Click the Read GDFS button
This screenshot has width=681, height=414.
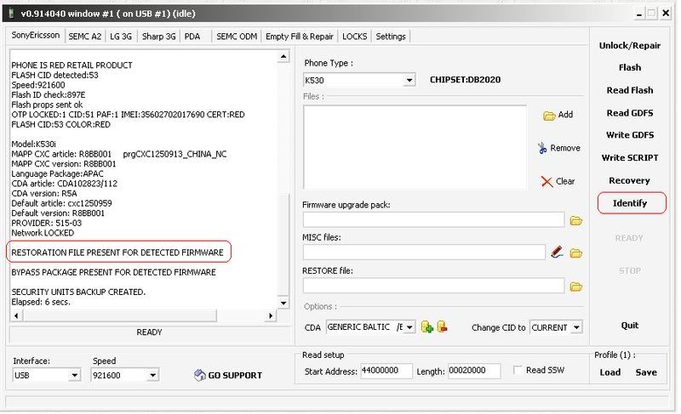(x=630, y=113)
